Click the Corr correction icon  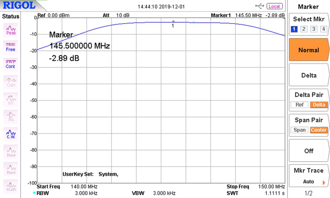[10, 81]
